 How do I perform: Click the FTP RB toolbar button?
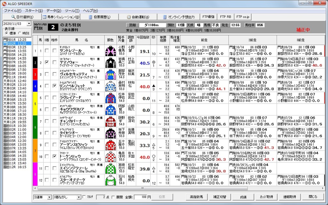[225, 17]
